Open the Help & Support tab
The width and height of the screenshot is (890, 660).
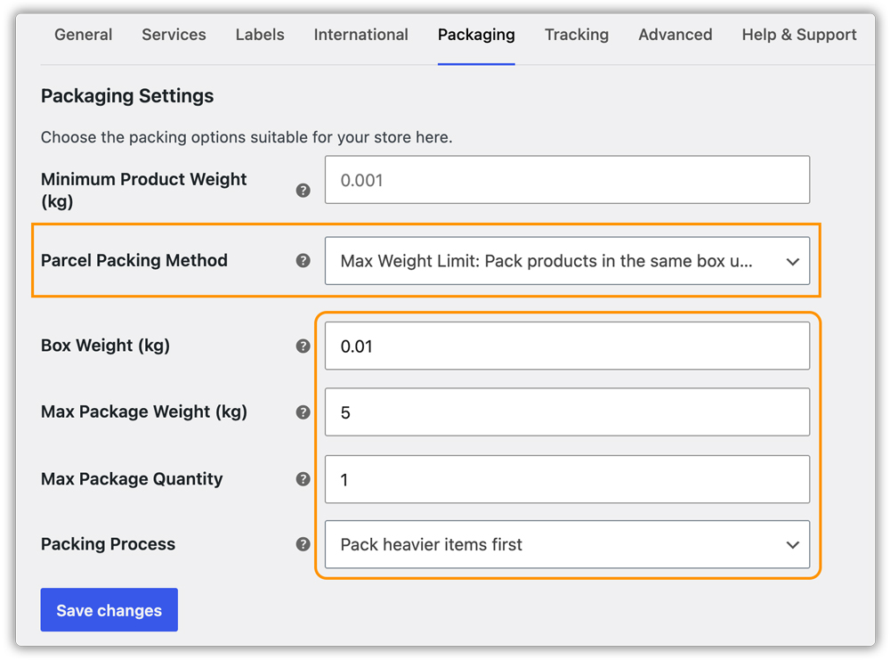pyautogui.click(x=799, y=35)
